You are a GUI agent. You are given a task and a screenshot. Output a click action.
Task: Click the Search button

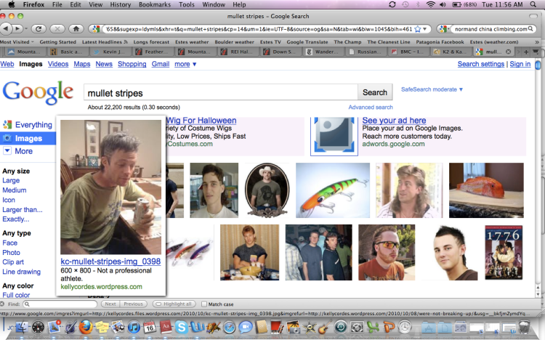[x=375, y=92]
